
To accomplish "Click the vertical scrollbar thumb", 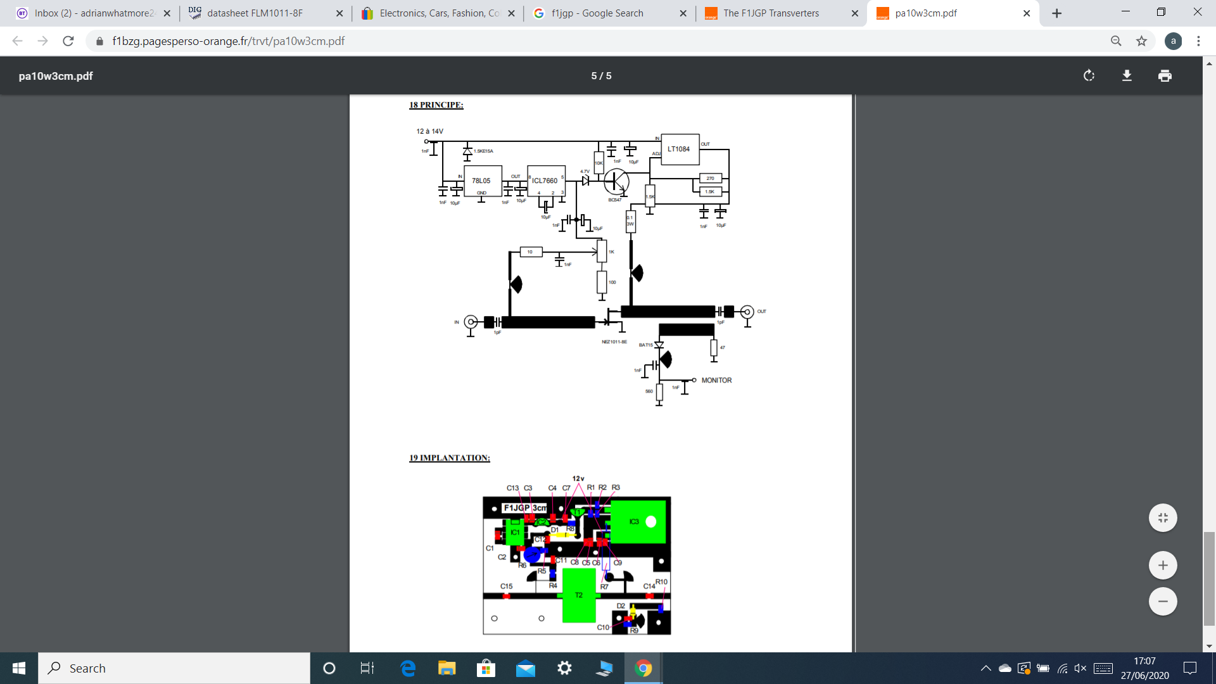I will [1209, 579].
